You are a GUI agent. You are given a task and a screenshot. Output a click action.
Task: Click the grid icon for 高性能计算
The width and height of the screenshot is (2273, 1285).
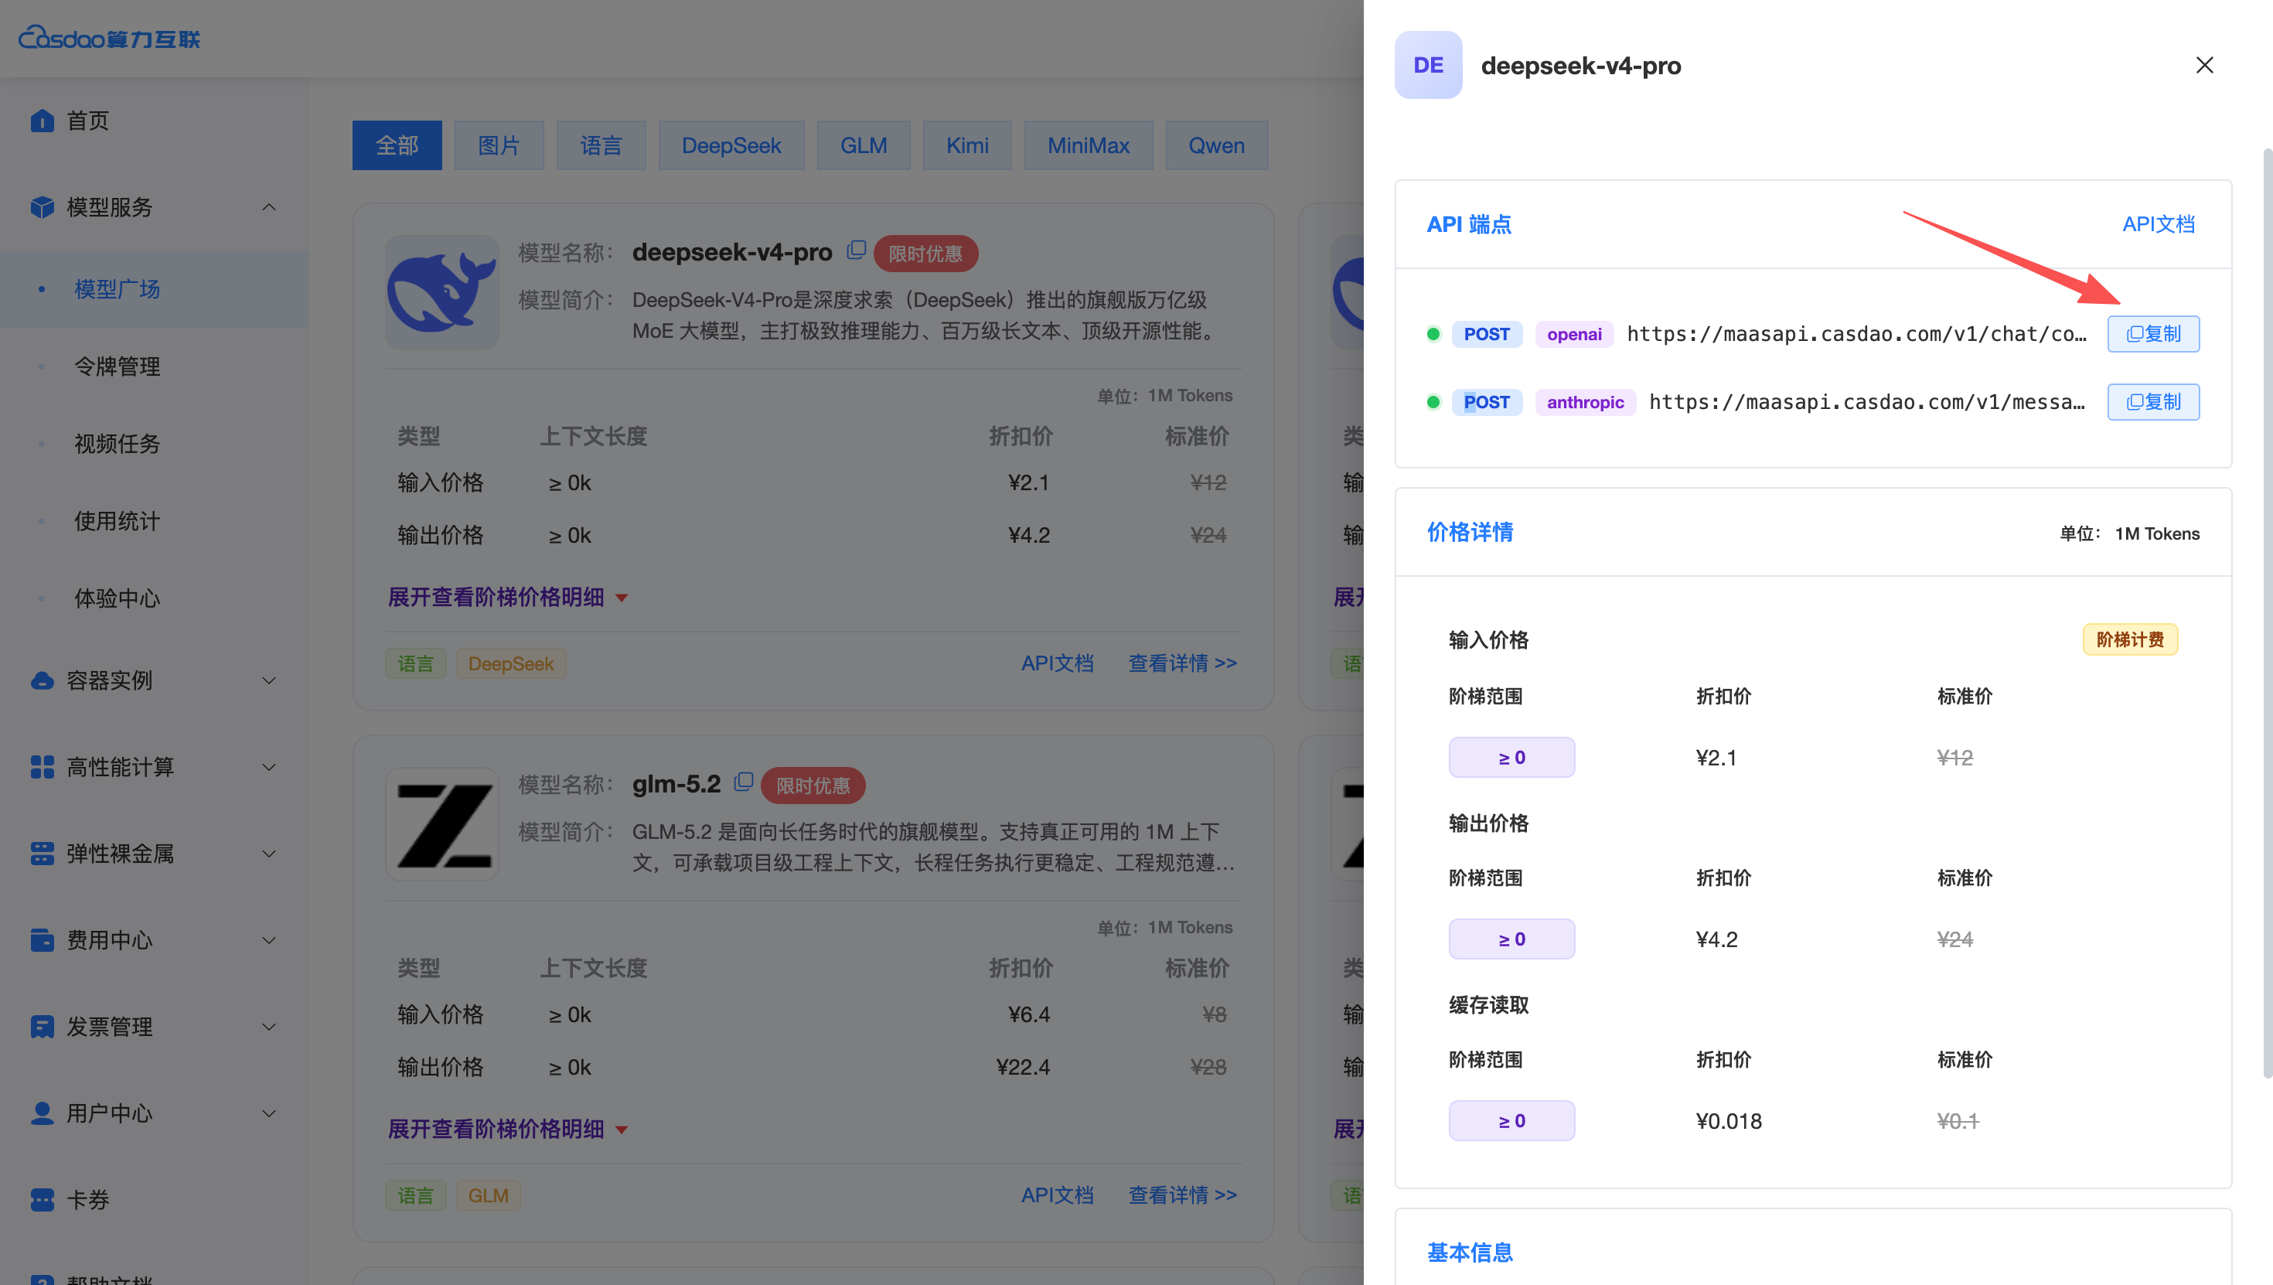[42, 767]
